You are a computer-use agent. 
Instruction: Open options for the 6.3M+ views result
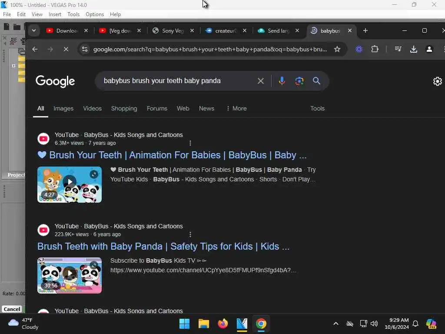(x=190, y=143)
